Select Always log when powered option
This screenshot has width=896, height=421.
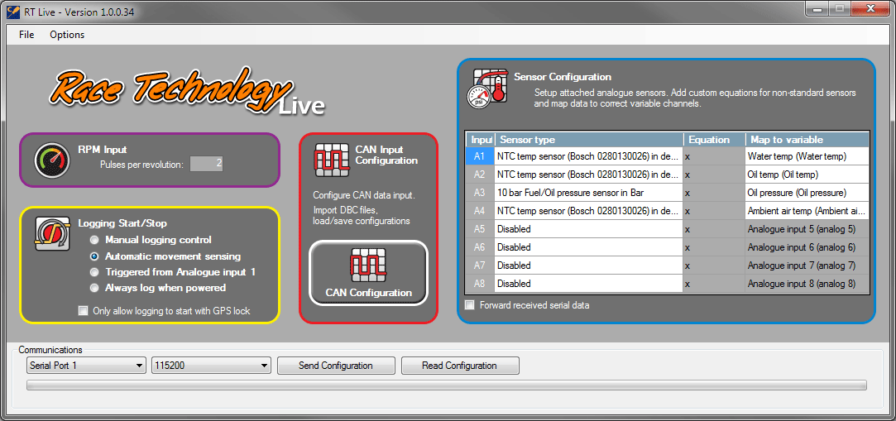click(x=94, y=288)
